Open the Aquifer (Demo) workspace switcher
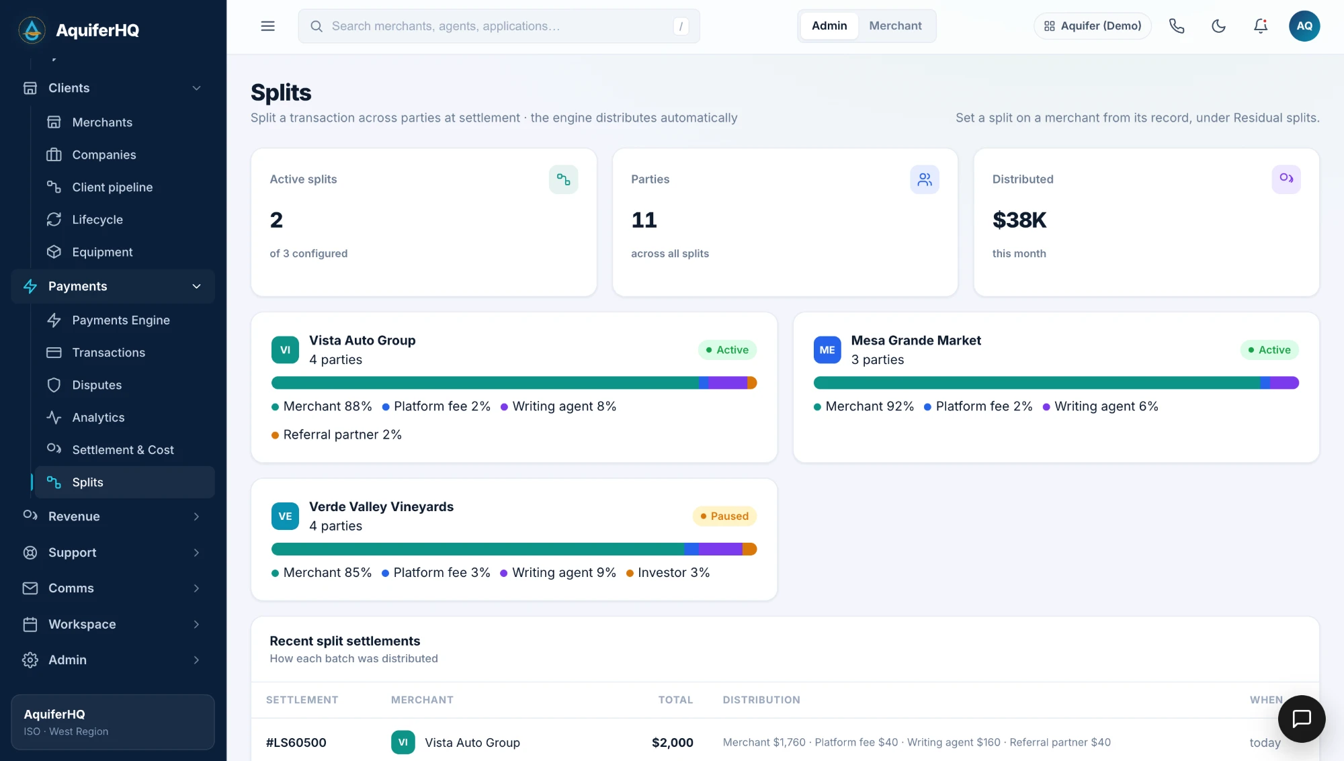The image size is (1344, 761). click(1093, 26)
